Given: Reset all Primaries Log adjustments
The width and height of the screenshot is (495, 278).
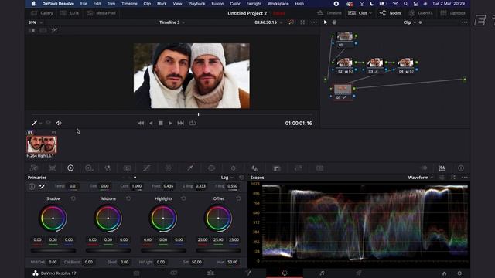Looking at the screenshot, I should coord(241,178).
